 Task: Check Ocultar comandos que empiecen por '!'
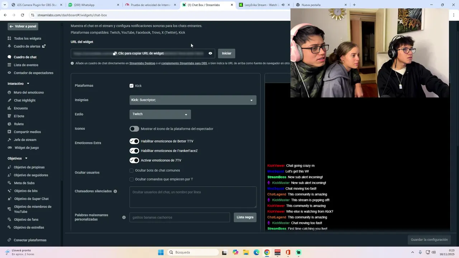pos(131,179)
